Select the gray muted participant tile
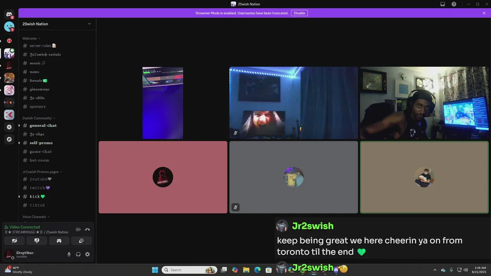Image resolution: width=491 pixels, height=276 pixels. [293, 177]
